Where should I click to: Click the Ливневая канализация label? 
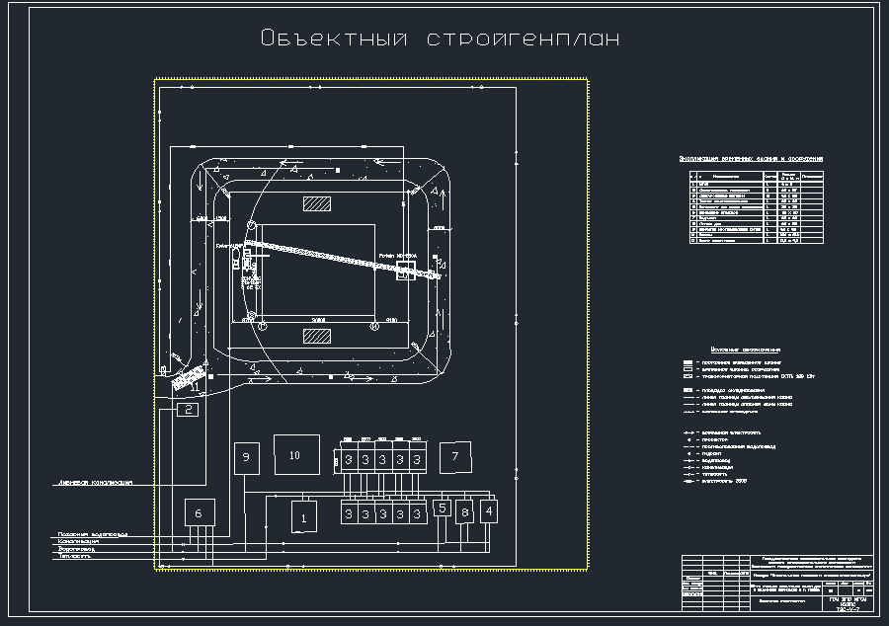point(94,483)
